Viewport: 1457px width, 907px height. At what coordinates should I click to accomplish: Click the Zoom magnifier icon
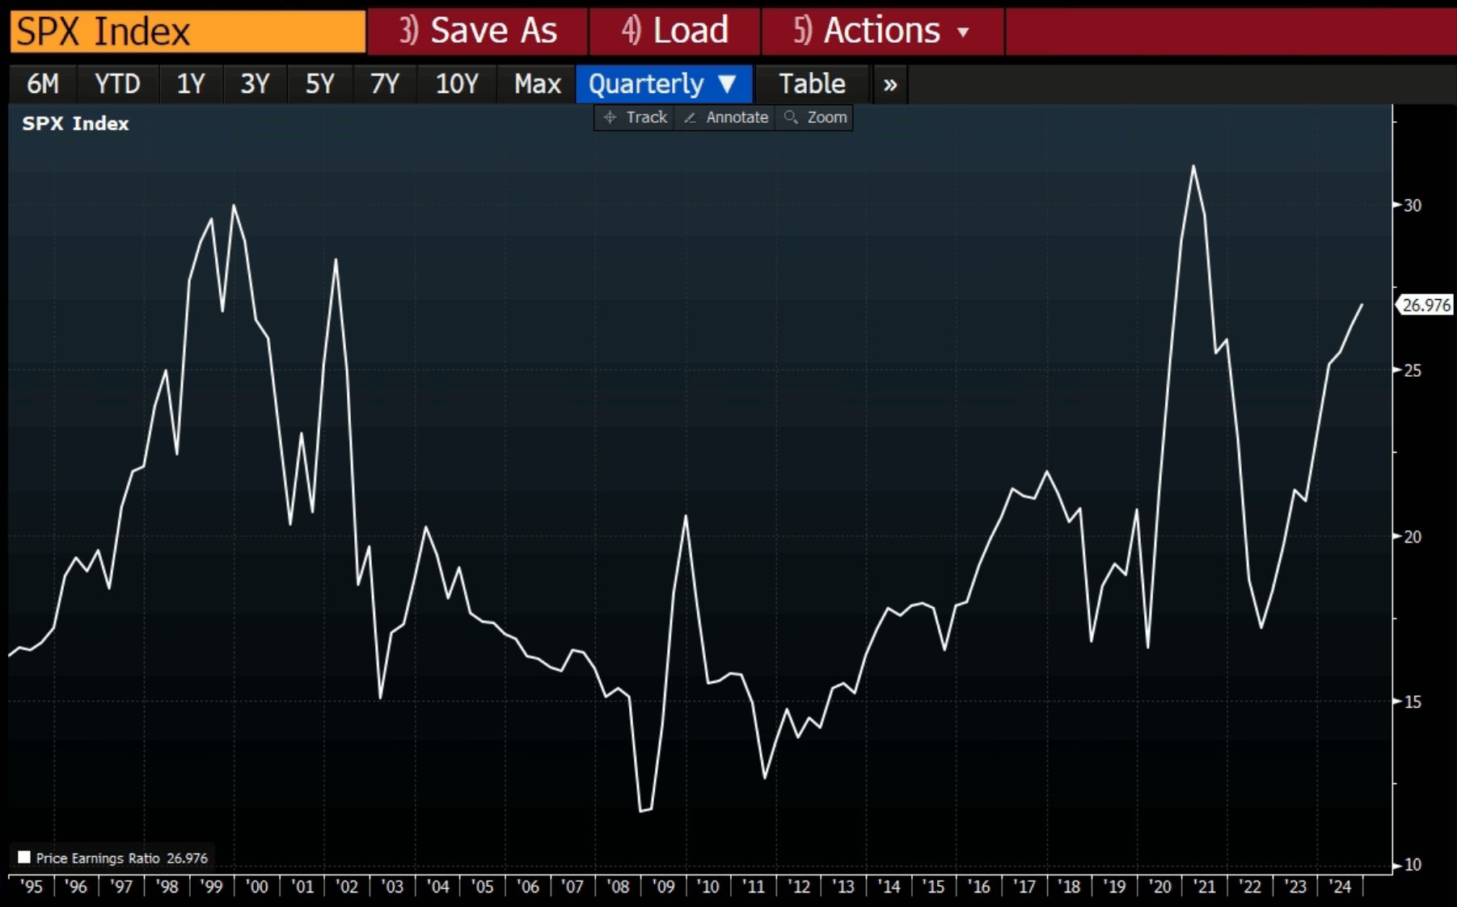click(791, 117)
